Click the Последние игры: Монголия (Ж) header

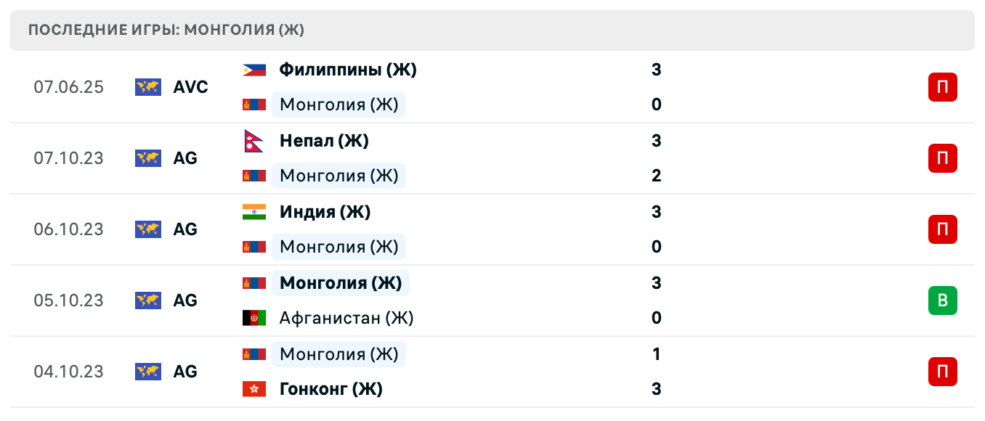pyautogui.click(x=166, y=30)
